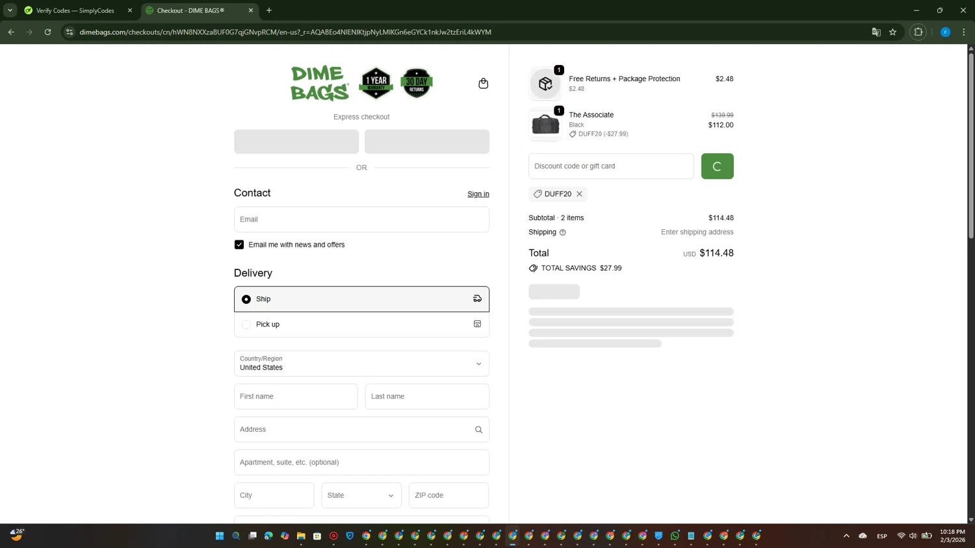Click The Associate bag thumbnail
Viewport: 975px width, 548px height.
click(x=545, y=124)
